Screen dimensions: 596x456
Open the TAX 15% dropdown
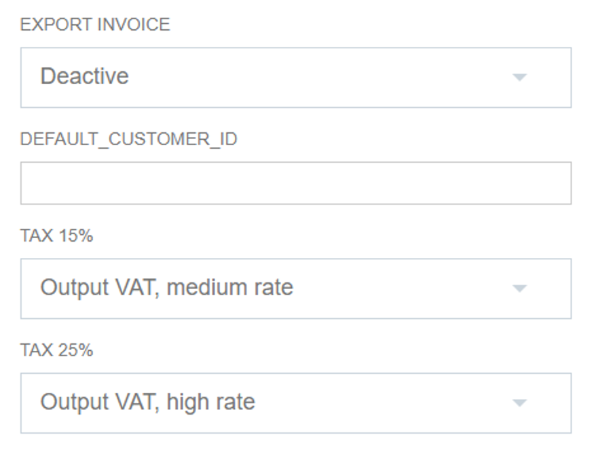point(295,288)
